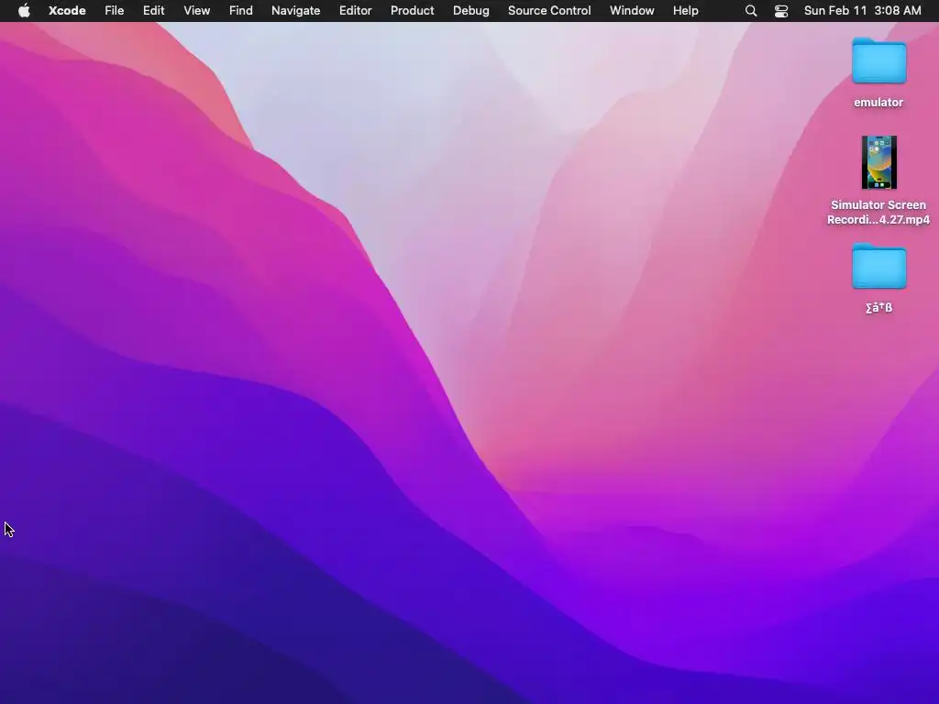Click the date and time clock
The image size is (939, 704).
[862, 11]
